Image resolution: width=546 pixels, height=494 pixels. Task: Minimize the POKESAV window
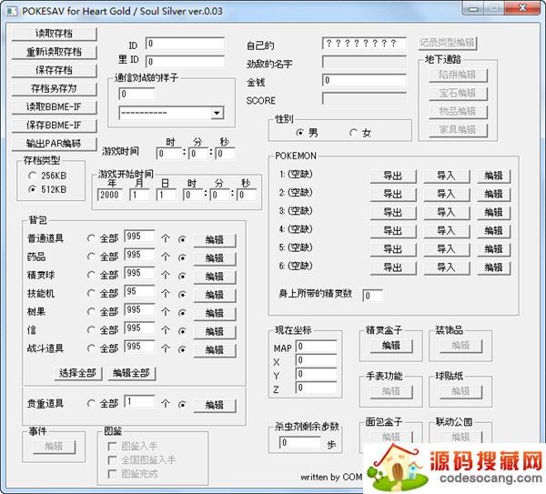(x=473, y=8)
